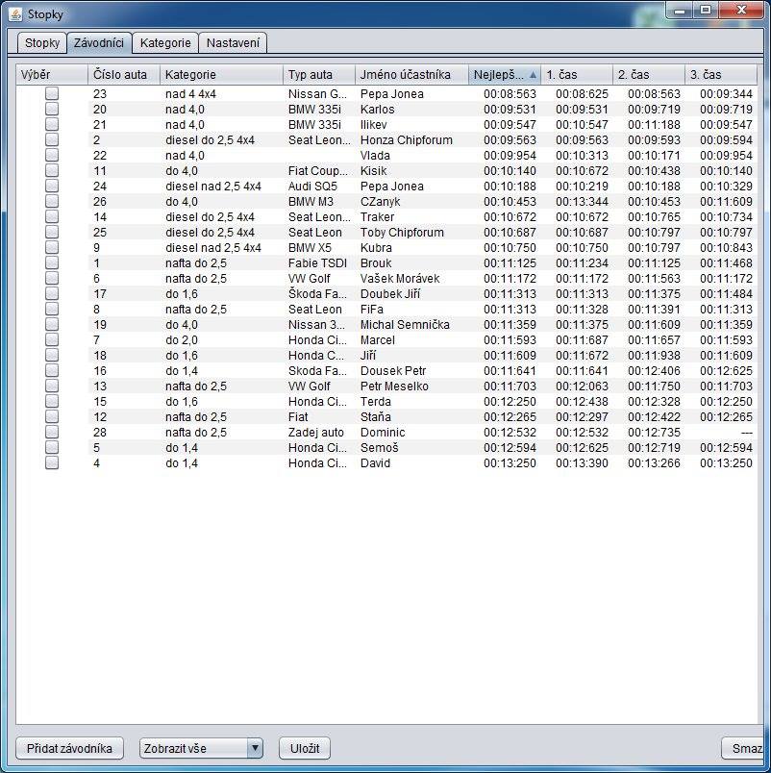
Task: Check the box for car number 4 David
Action: (52, 463)
